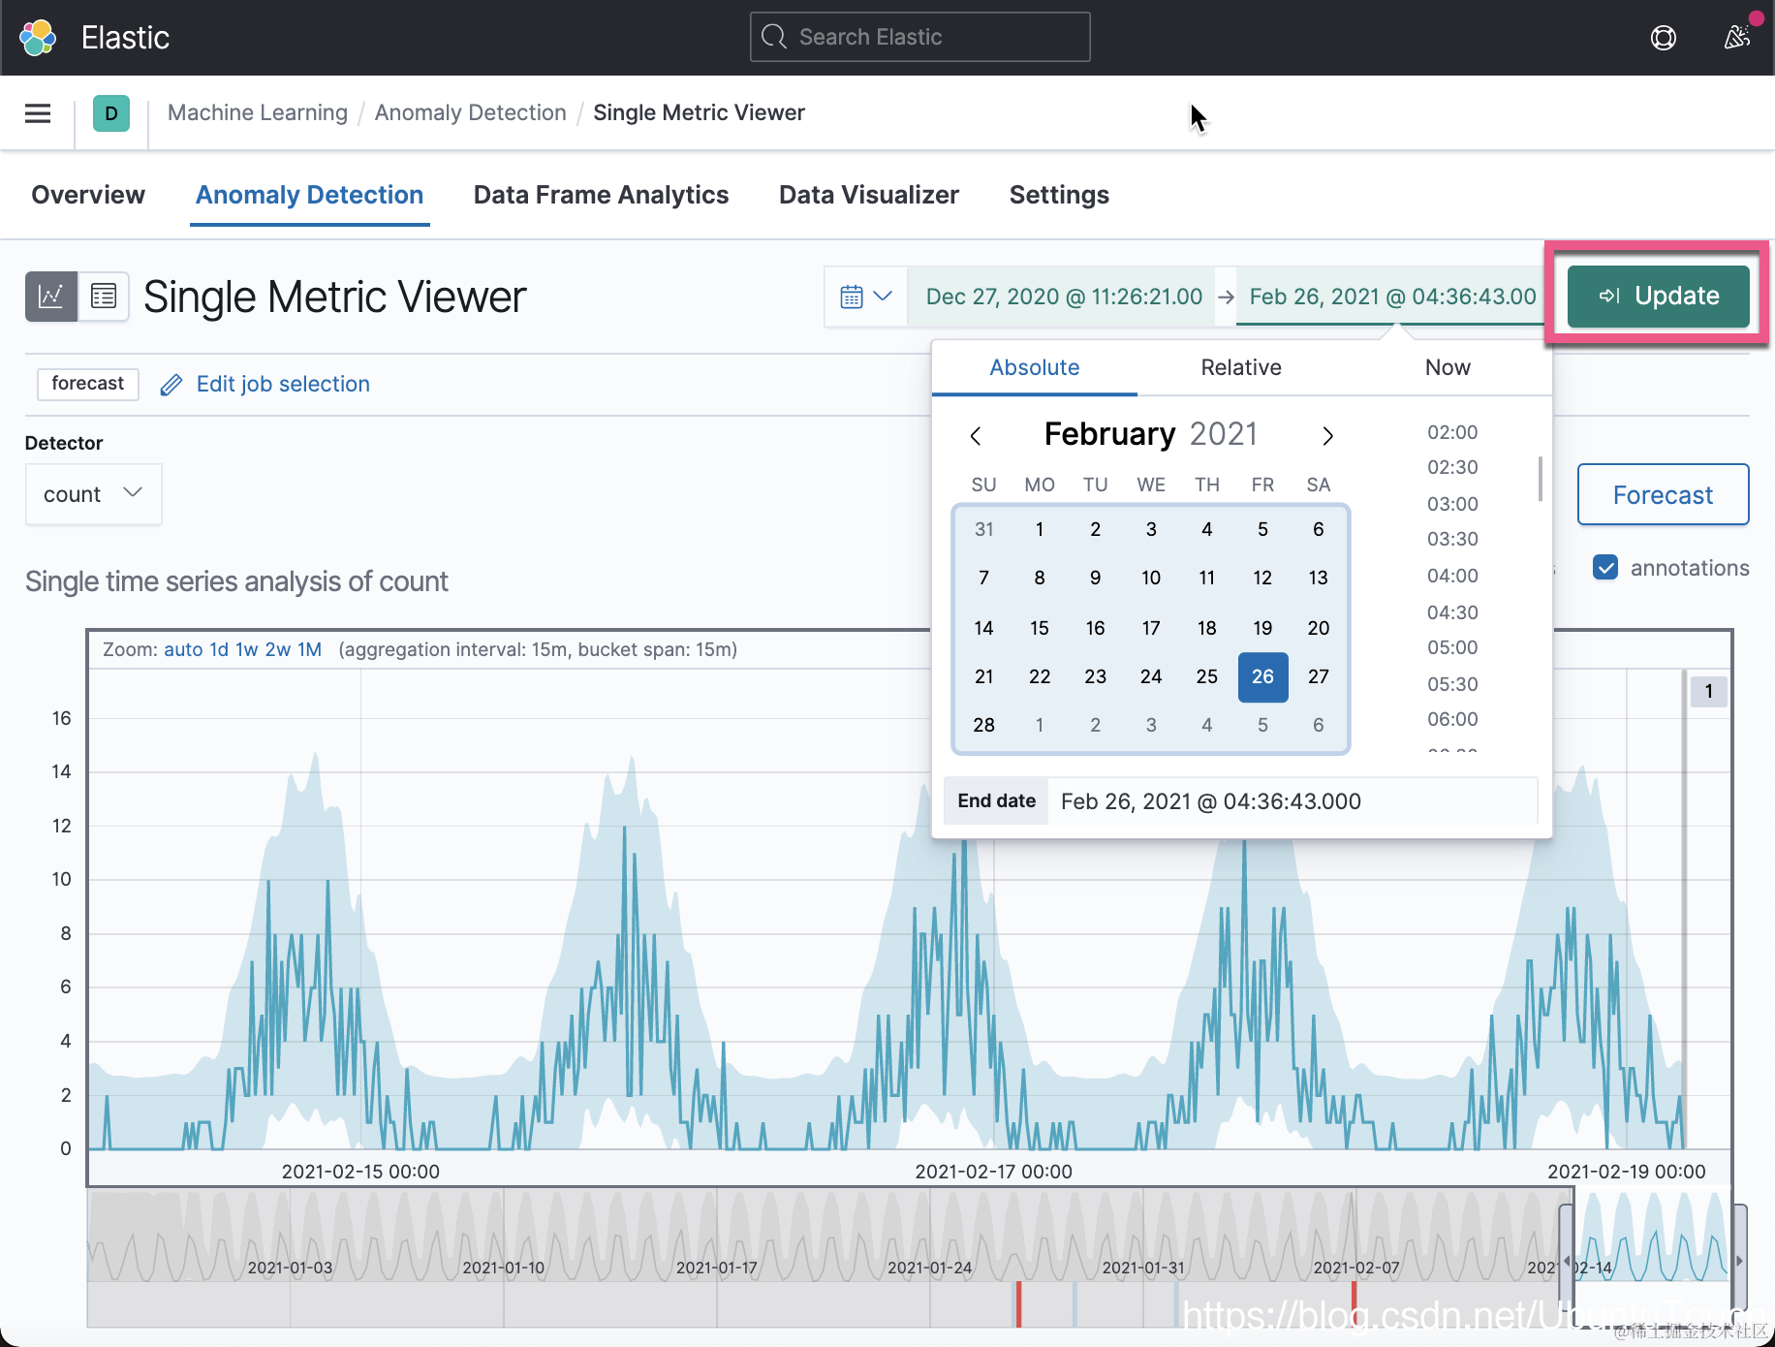This screenshot has height=1347, width=1775.
Task: Click the Edit job selection link
Action: [283, 385]
